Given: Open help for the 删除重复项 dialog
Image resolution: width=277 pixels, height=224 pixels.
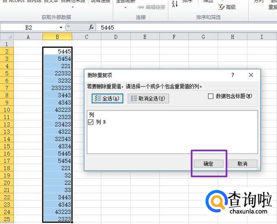Looking at the screenshot, I should (x=233, y=75).
